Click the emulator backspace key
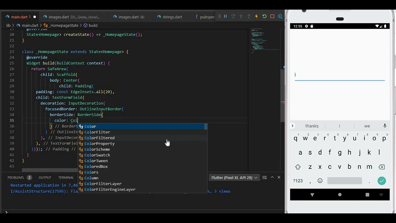The width and height of the screenshot is (396, 223). click(382, 167)
